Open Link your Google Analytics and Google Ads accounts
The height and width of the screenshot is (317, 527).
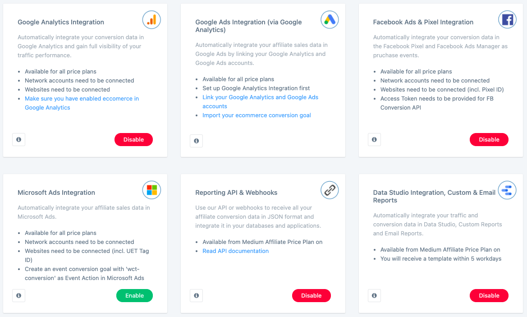260,97
